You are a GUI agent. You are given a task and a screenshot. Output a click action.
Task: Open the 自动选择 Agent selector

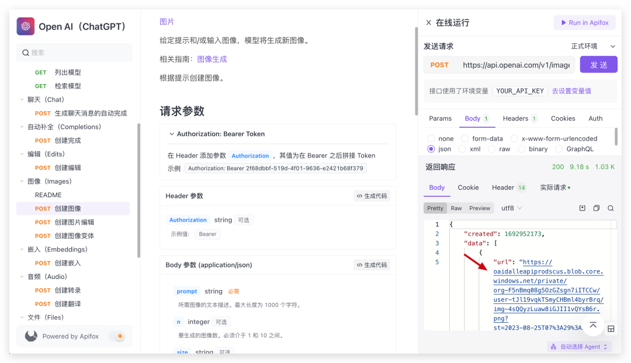(578, 347)
